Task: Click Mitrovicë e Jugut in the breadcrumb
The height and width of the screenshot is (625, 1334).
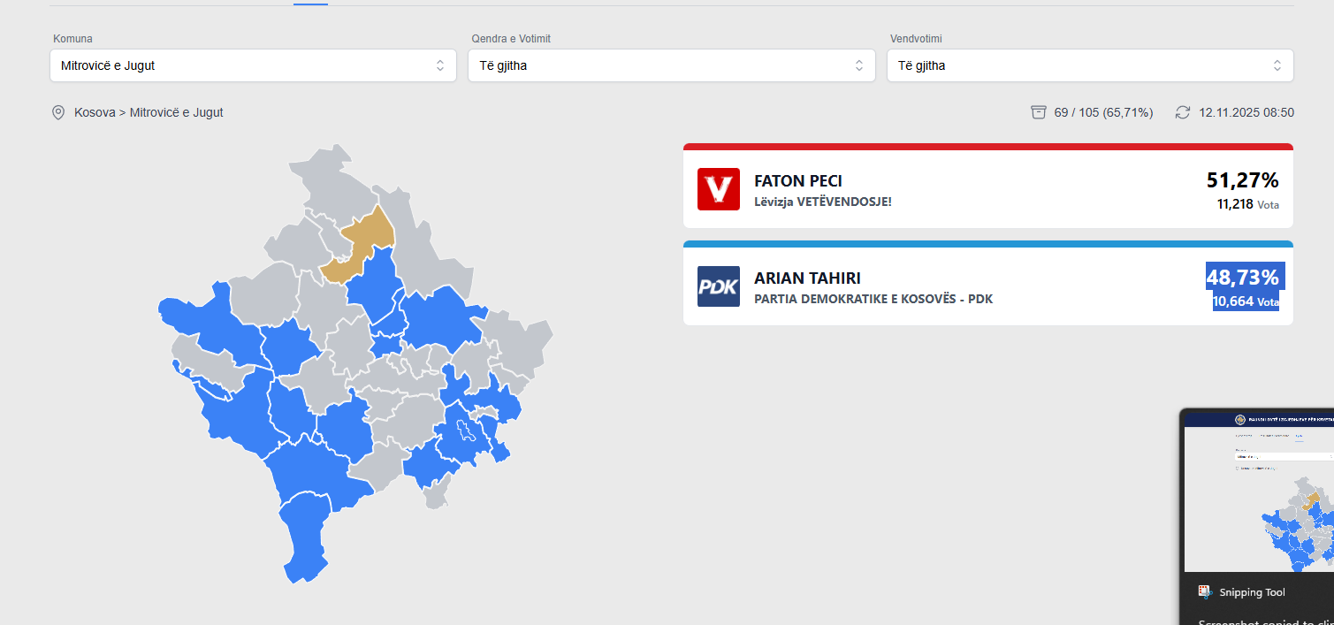Action: (177, 113)
